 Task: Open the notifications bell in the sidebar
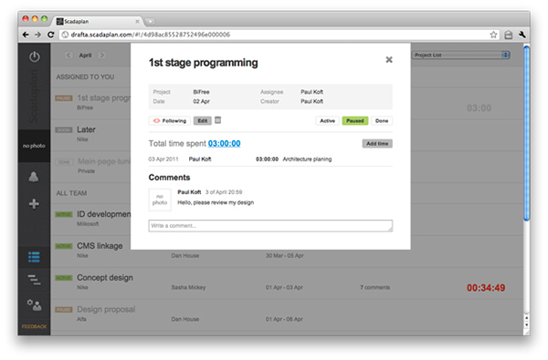34,177
